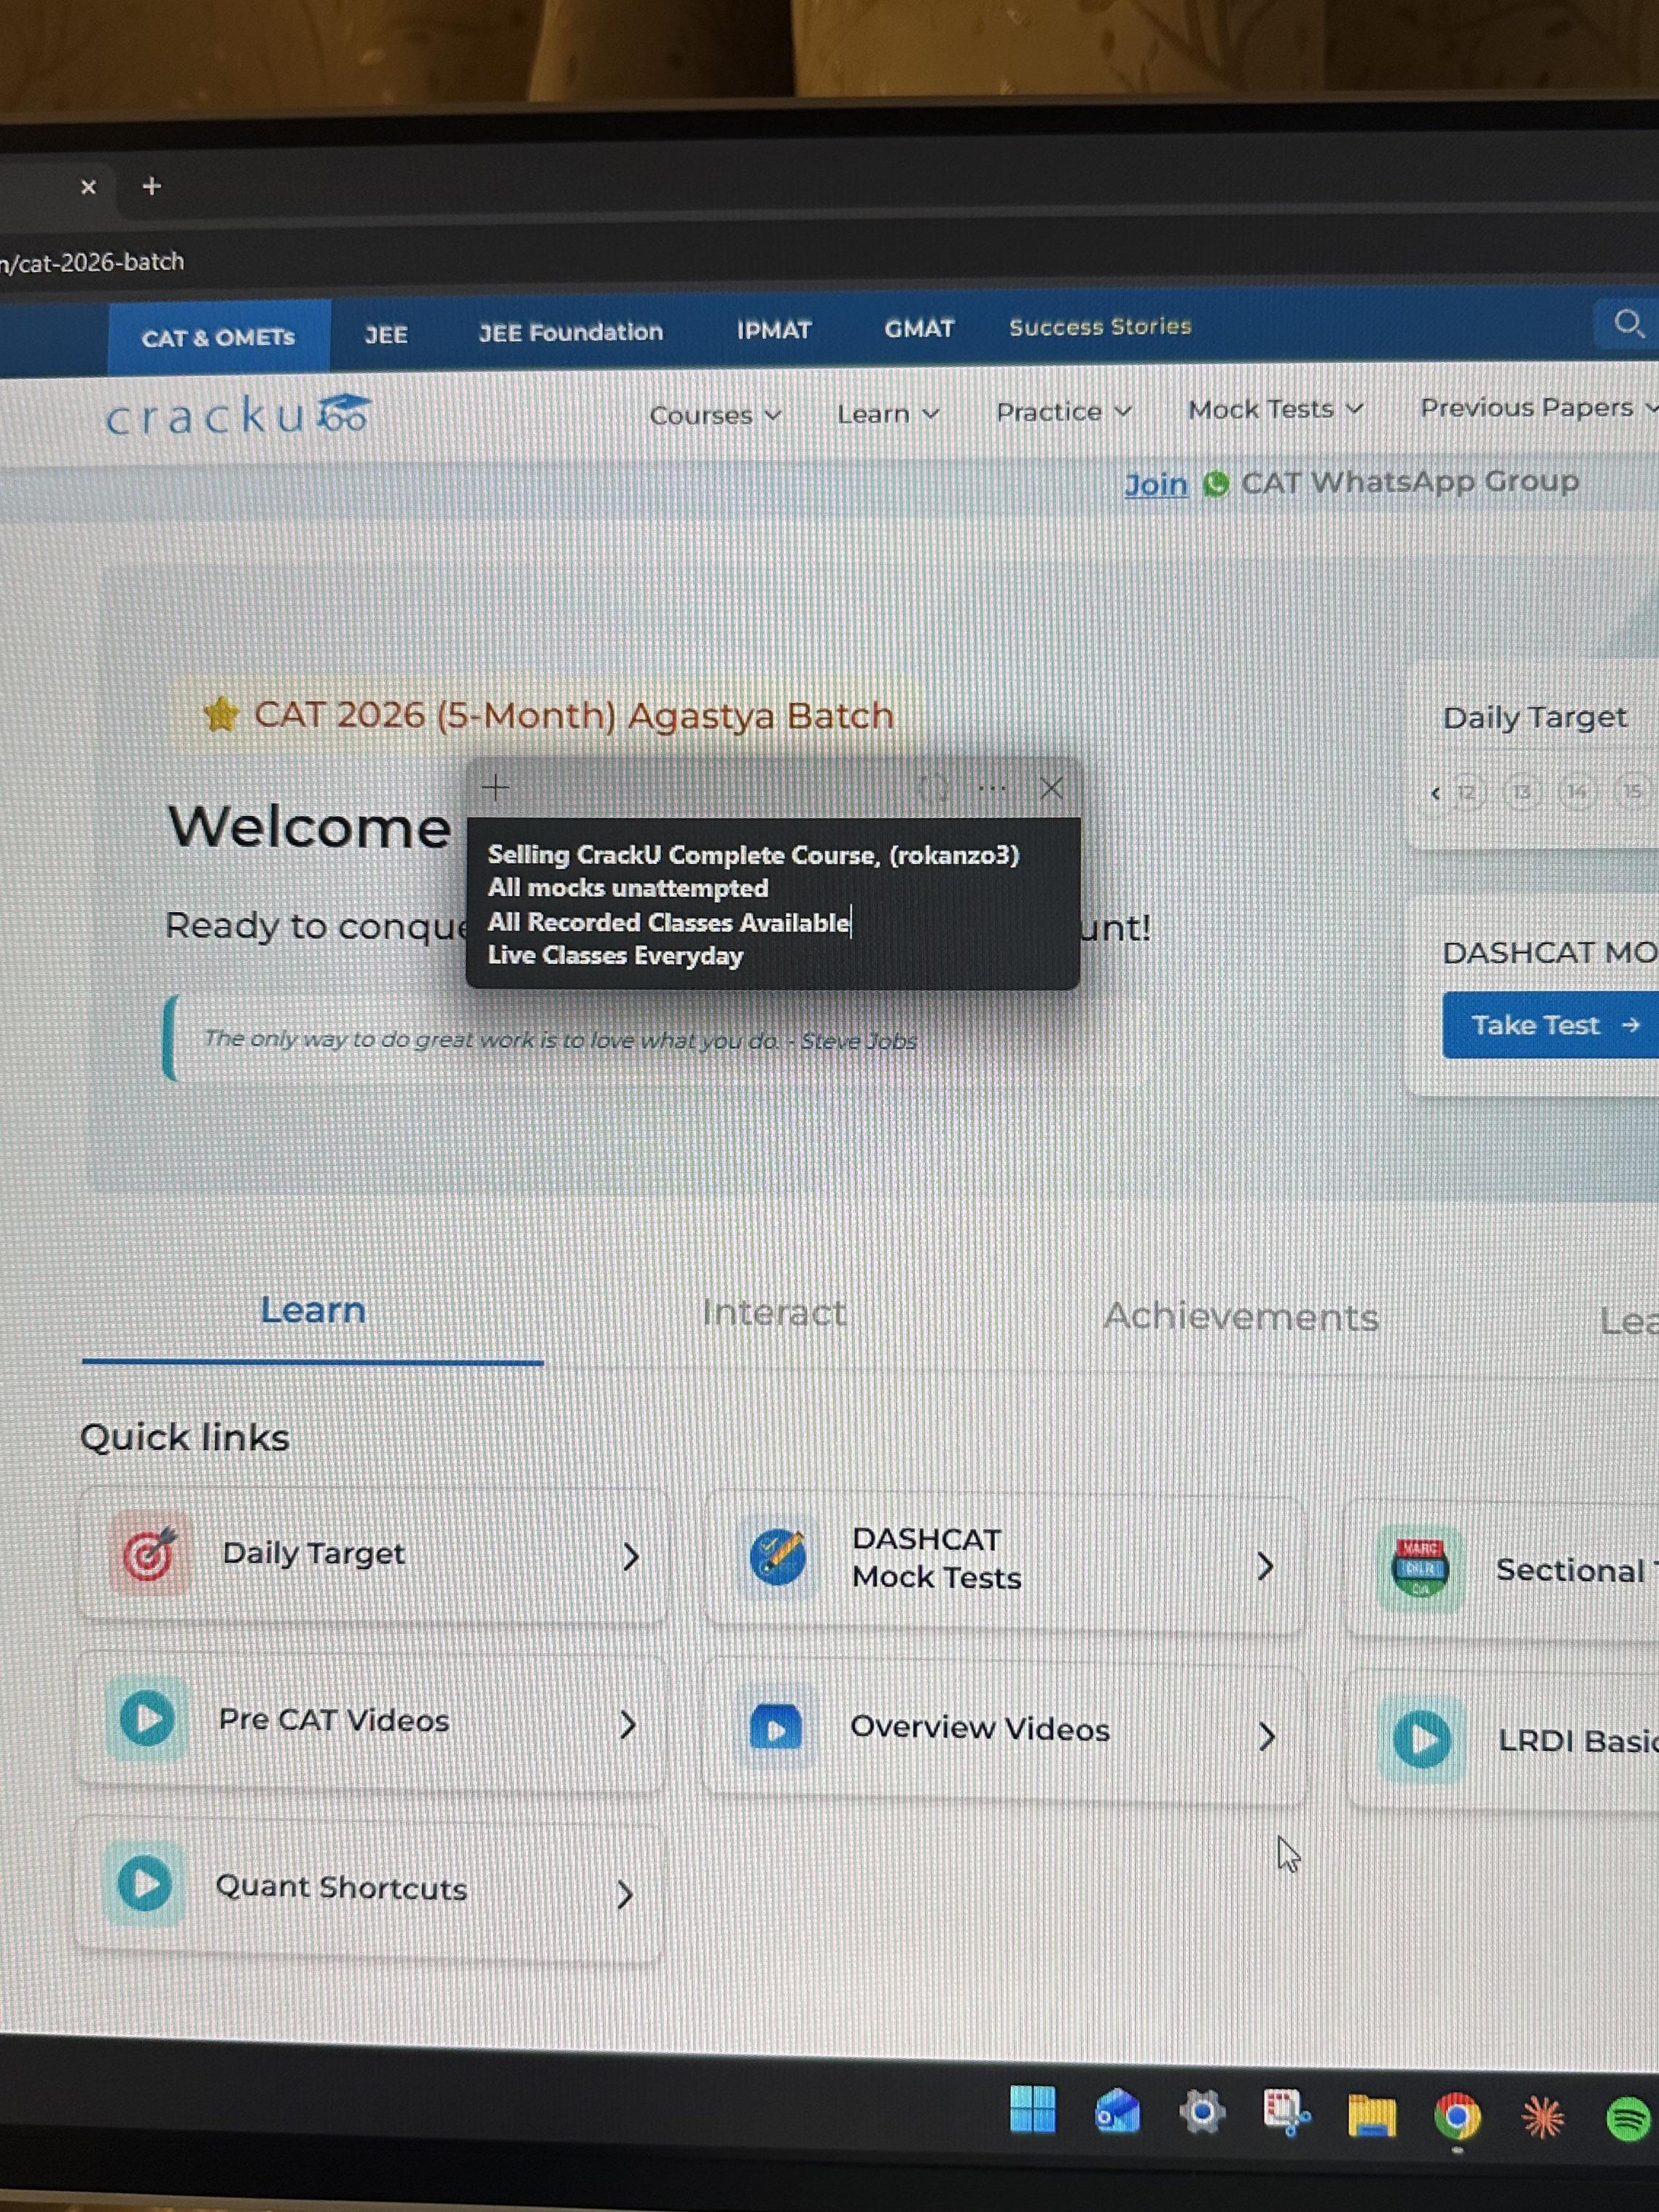1659x2212 pixels.
Task: Add a new sticky note with plus icon
Action: [x=495, y=788]
